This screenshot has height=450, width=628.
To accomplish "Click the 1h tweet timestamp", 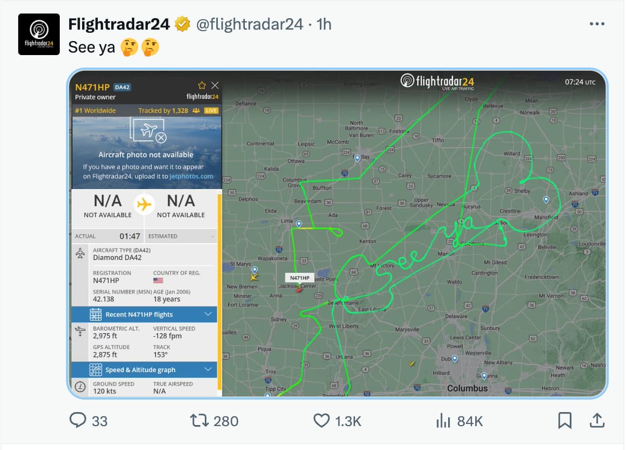I will click(x=324, y=24).
